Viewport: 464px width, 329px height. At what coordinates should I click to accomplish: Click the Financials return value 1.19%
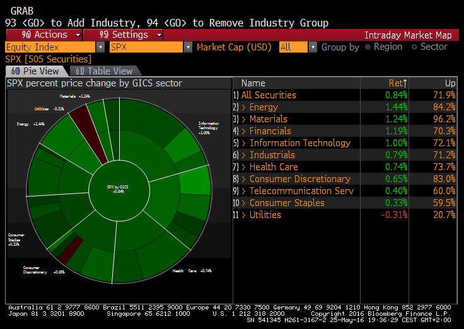coord(397,131)
